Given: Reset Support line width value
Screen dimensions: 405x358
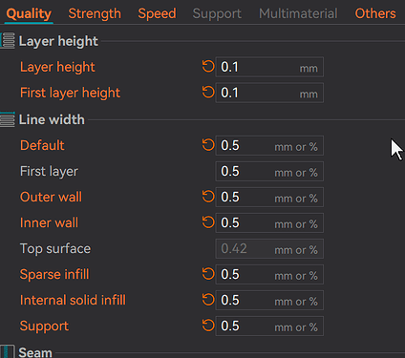Looking at the screenshot, I should pyautogui.click(x=208, y=326).
